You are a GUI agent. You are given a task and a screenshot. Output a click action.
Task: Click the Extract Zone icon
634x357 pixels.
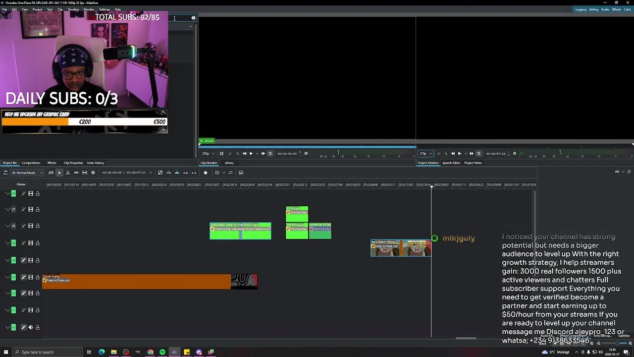point(185,173)
